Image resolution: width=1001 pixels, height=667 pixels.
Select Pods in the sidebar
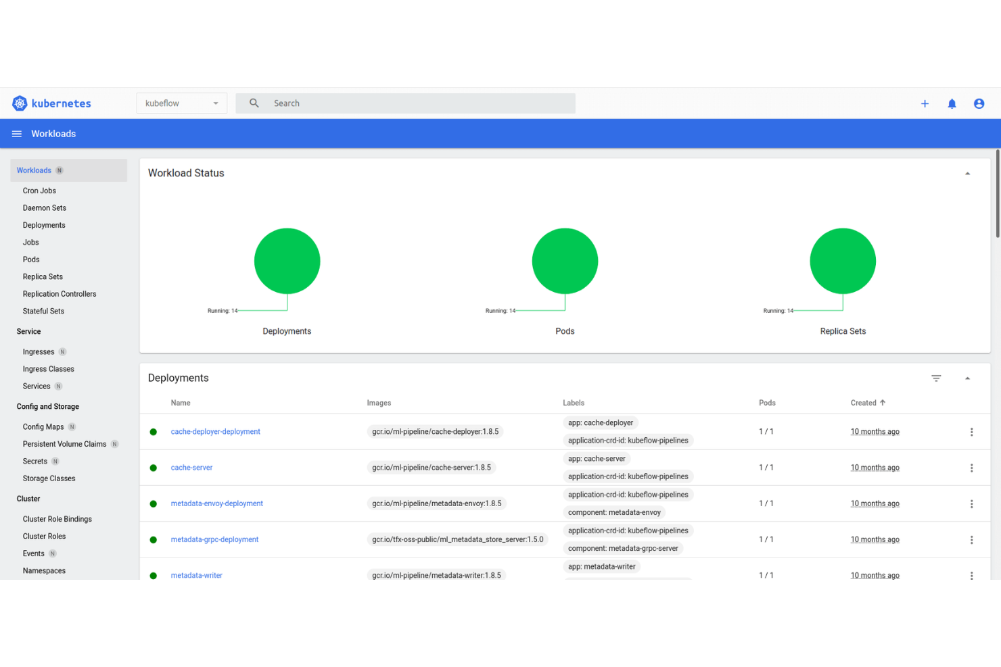pyautogui.click(x=30, y=259)
